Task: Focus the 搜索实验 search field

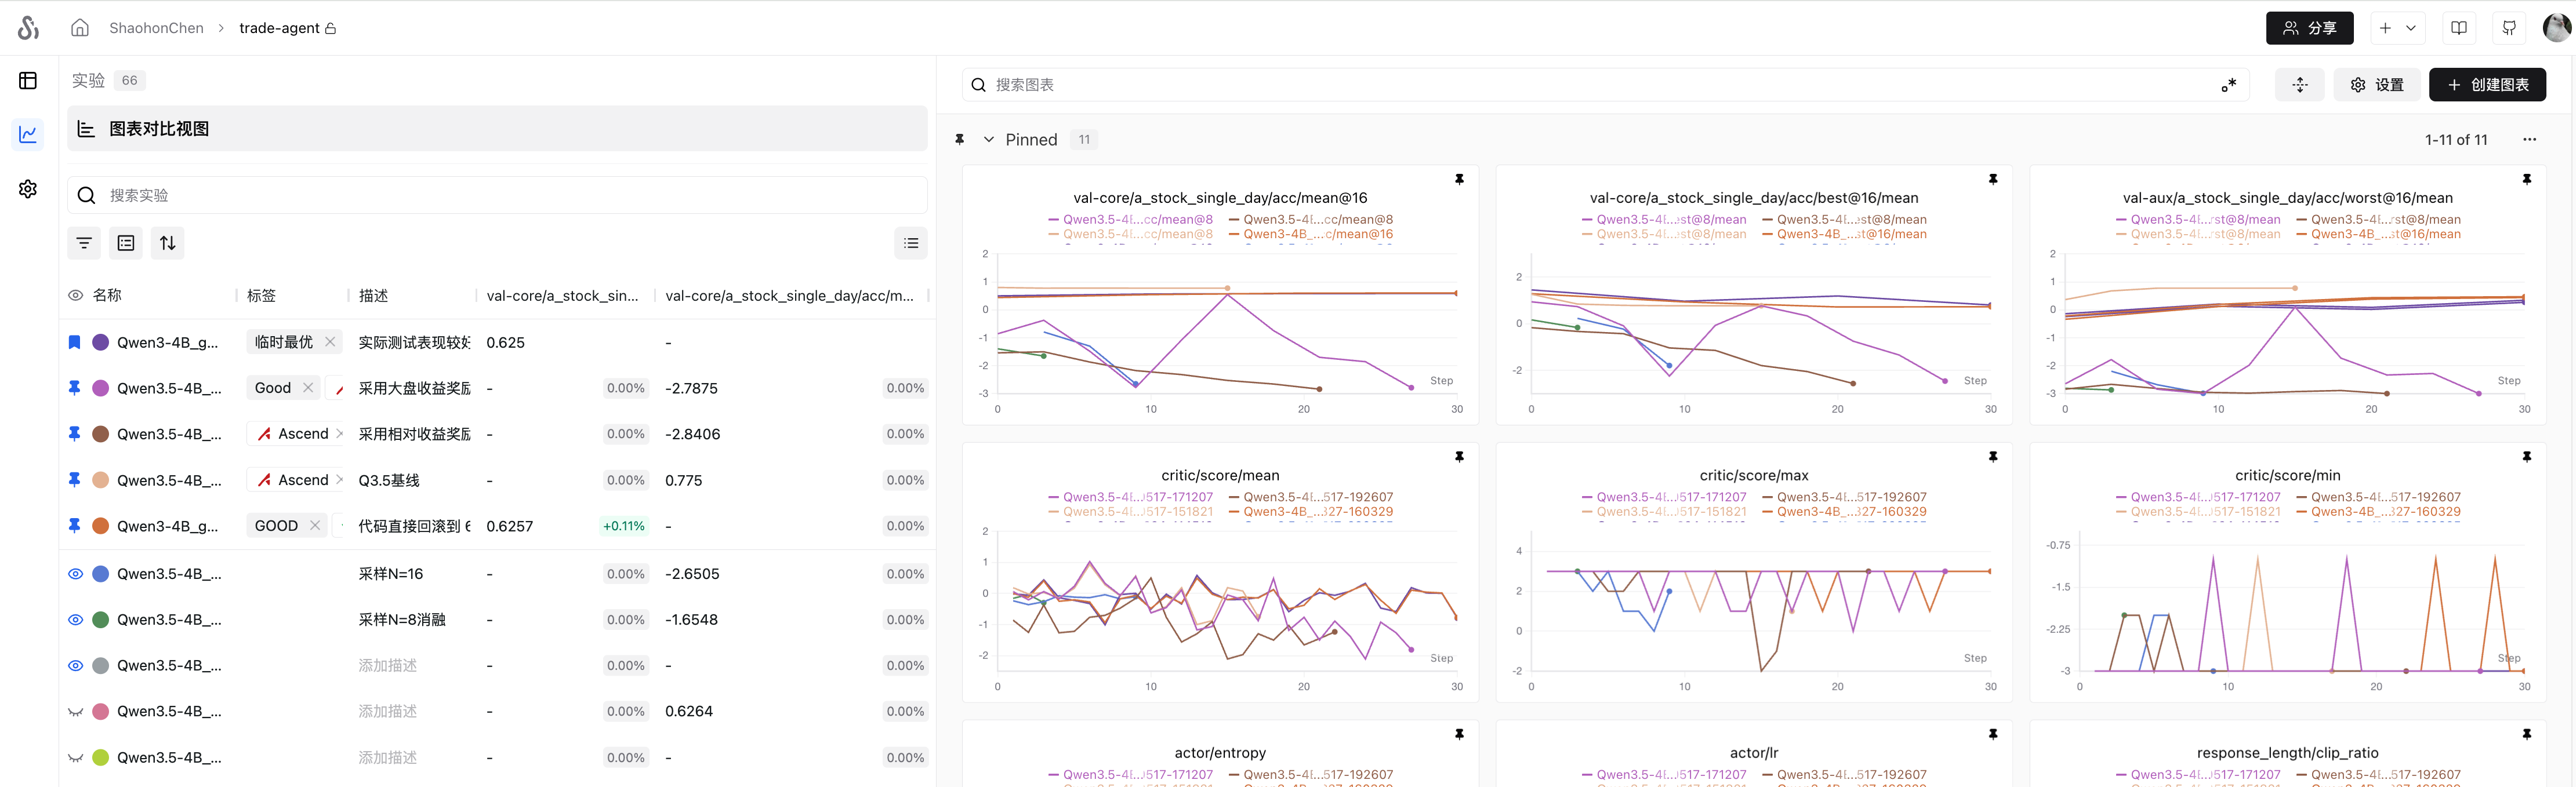Action: coord(497,196)
